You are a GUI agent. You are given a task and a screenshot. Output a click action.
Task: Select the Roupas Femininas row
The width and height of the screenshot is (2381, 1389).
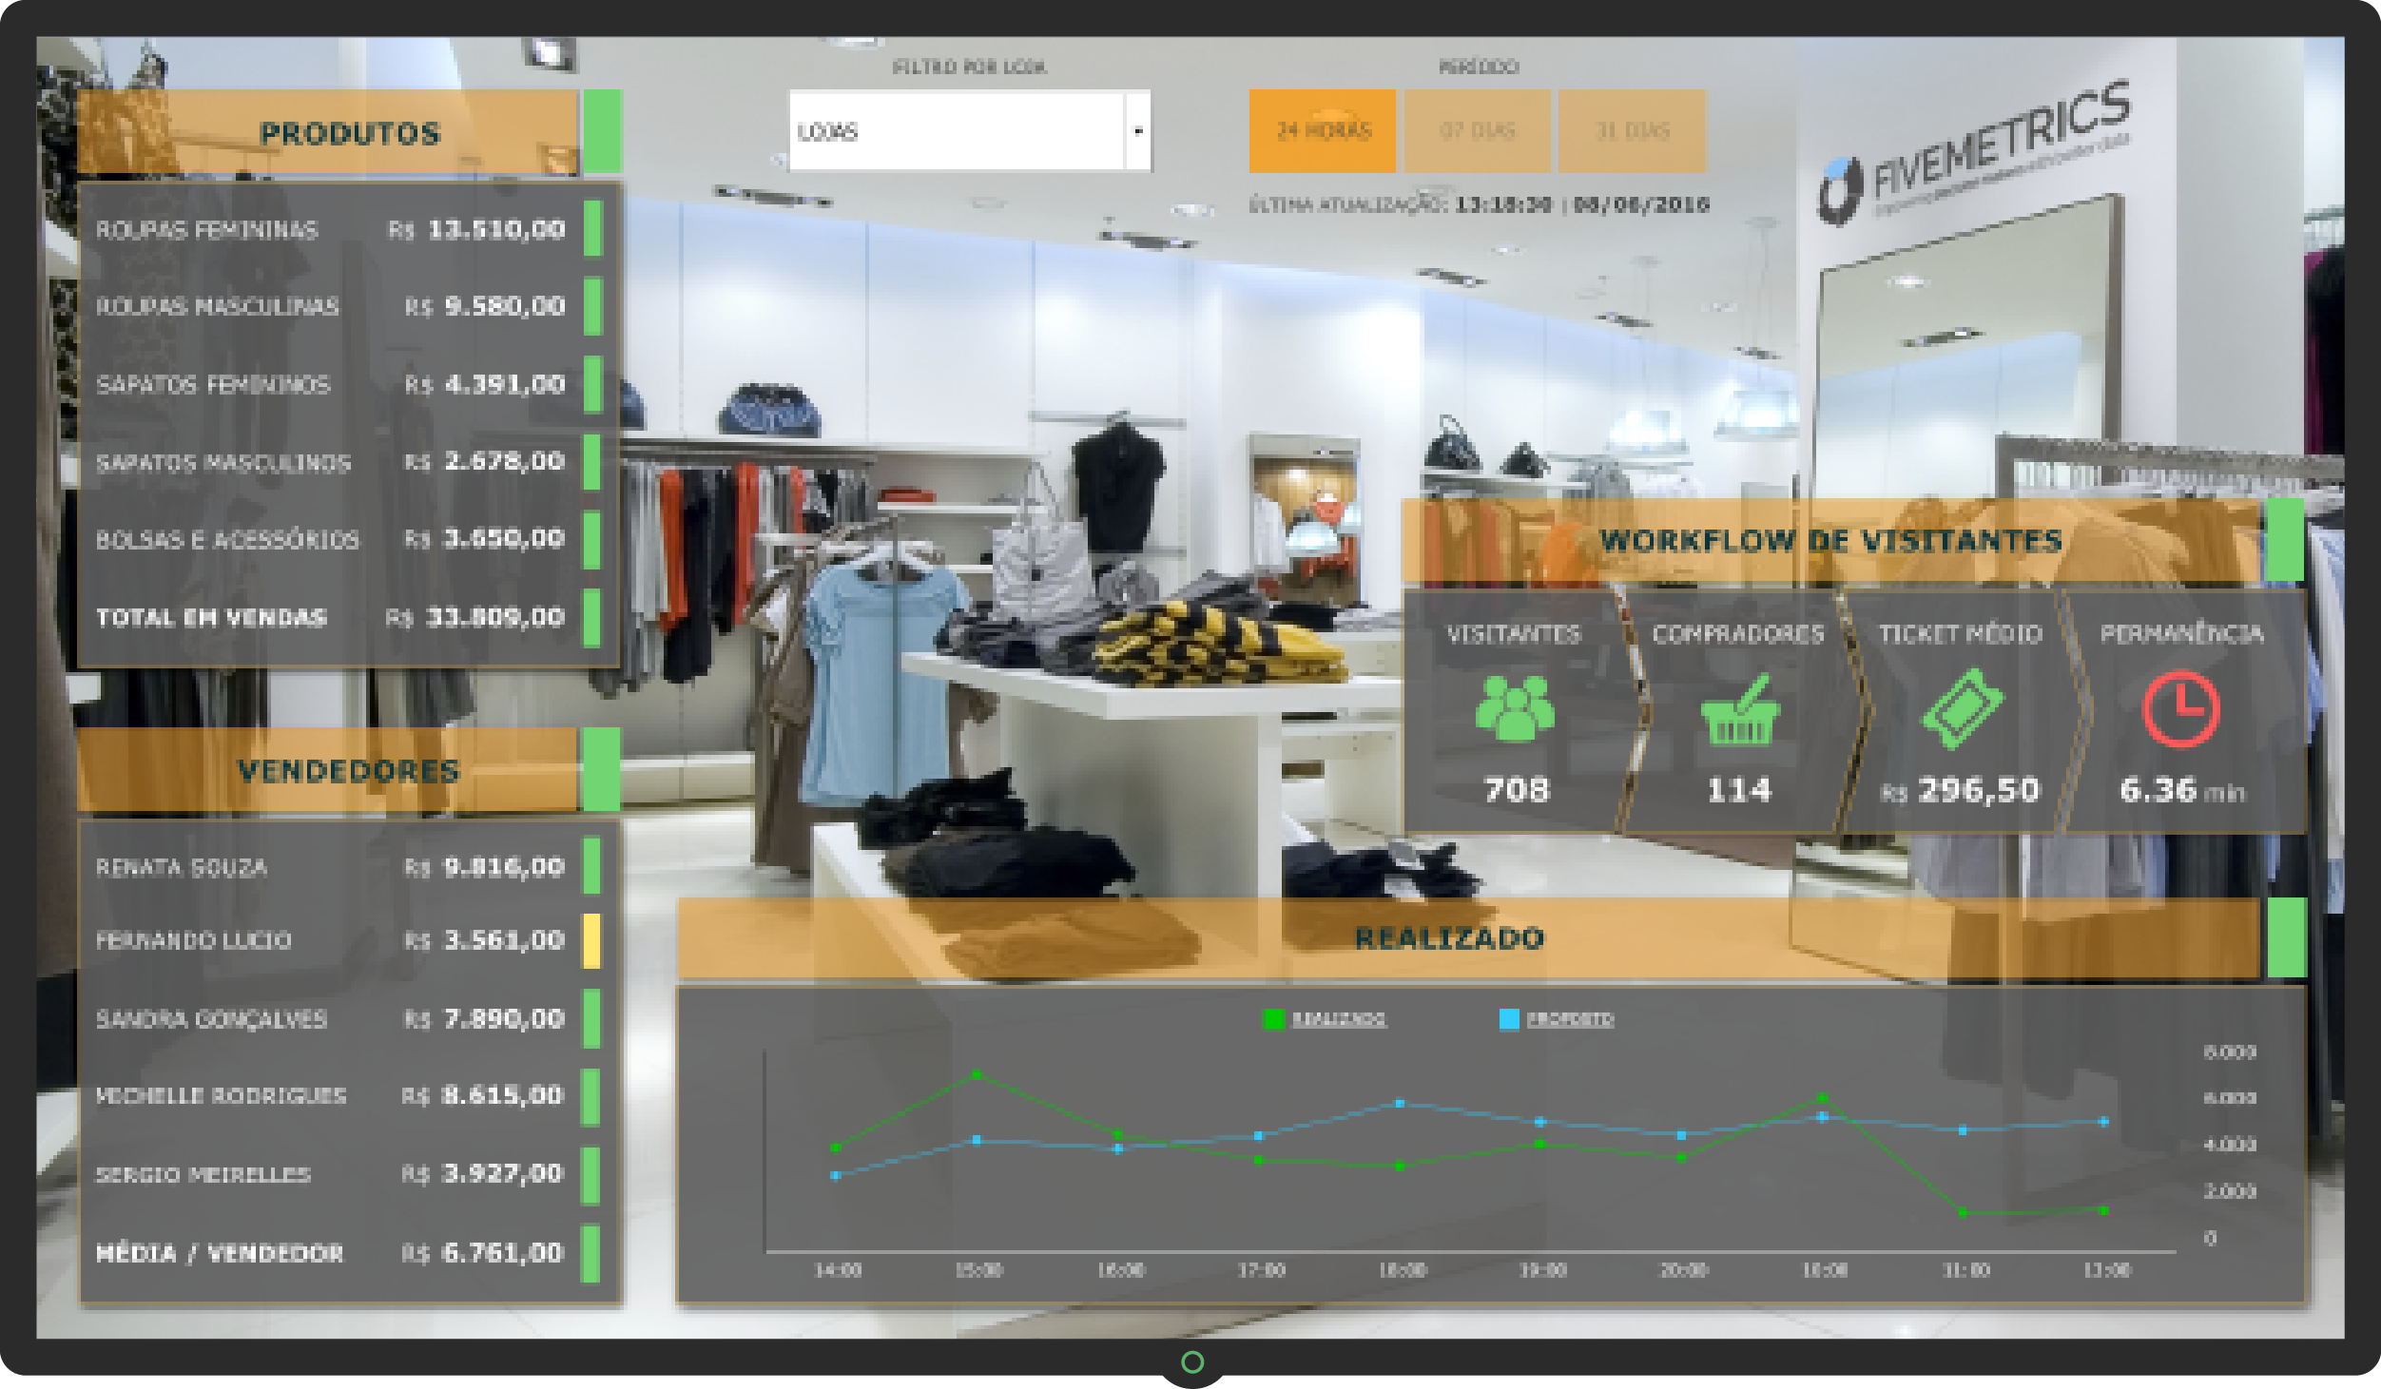[x=349, y=229]
